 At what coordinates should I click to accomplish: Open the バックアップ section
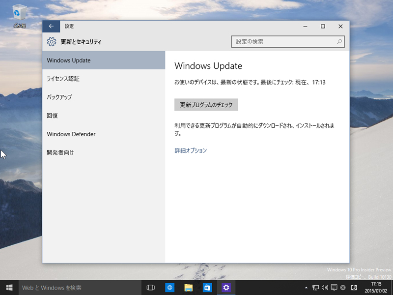[x=104, y=97]
